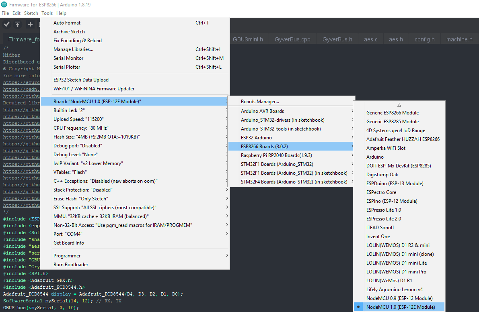Open the Help menu
Screen dimensions: 479x312
pos(61,13)
